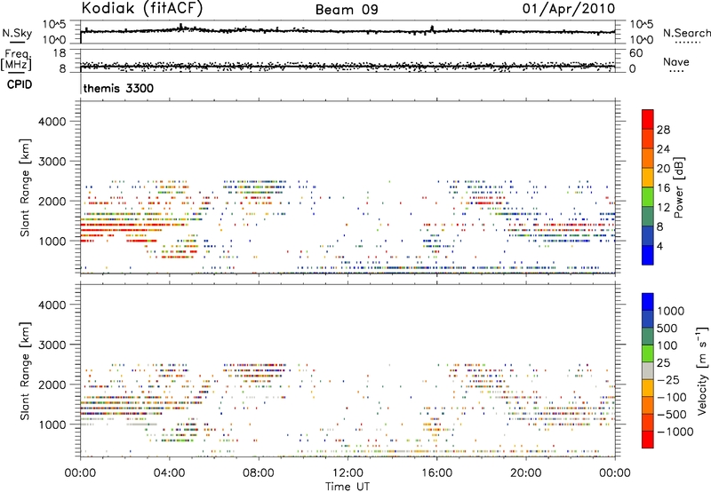Click the date '01/Apr/2010'

(569, 9)
